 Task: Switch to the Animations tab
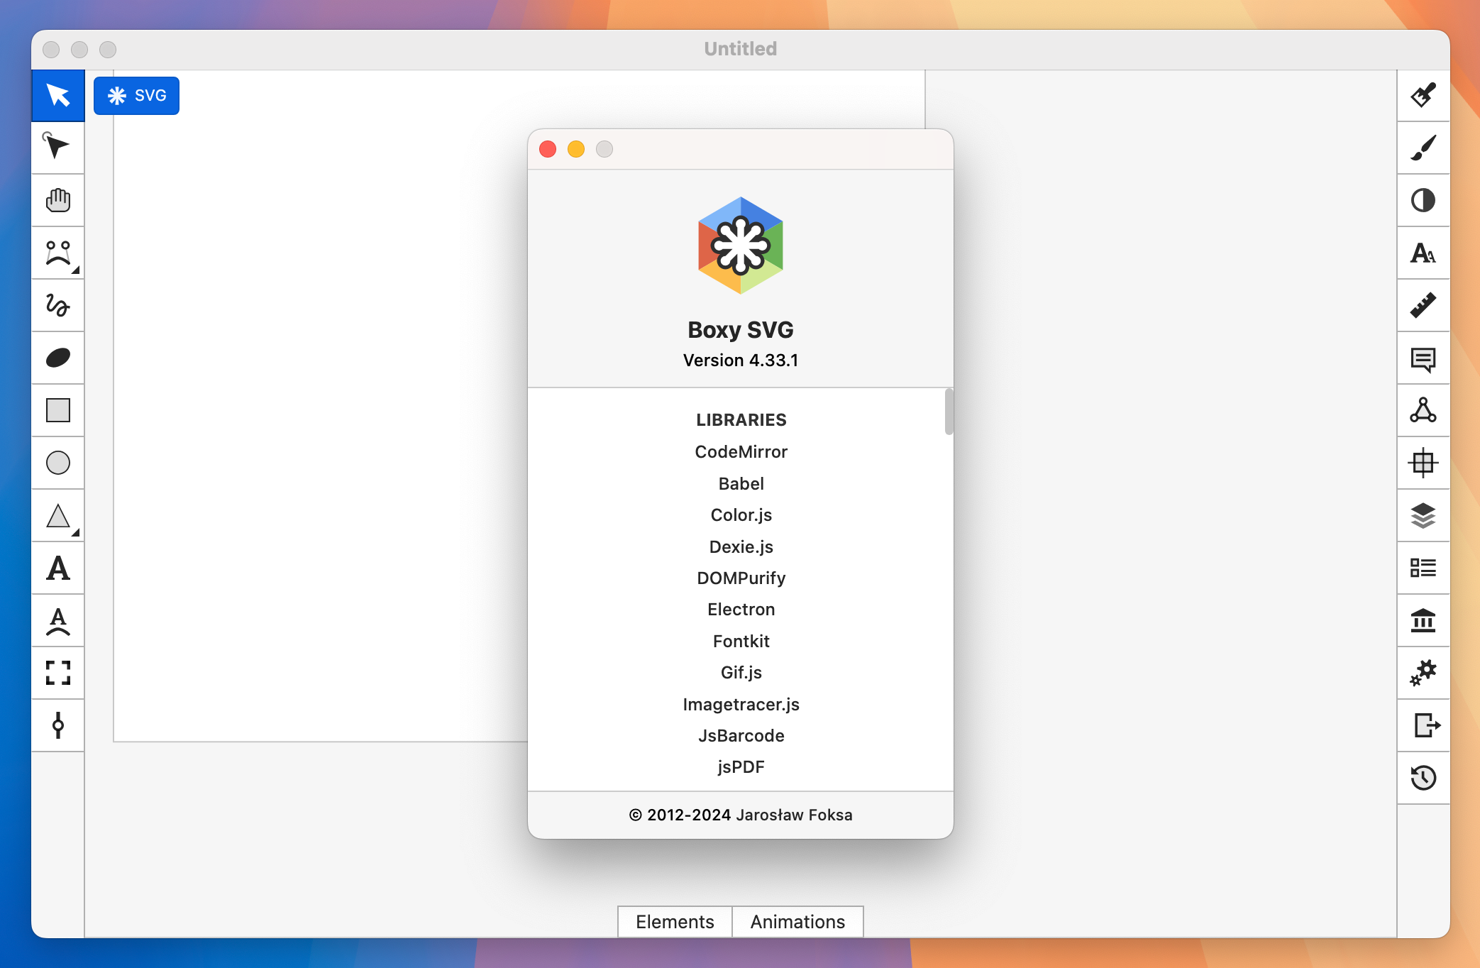point(797,922)
